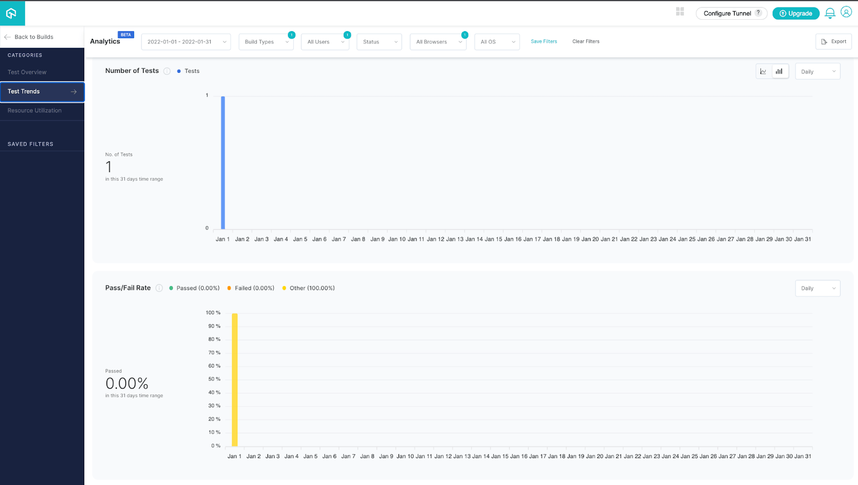Select Resource Utilization in sidebar
858x485 pixels.
pos(35,111)
